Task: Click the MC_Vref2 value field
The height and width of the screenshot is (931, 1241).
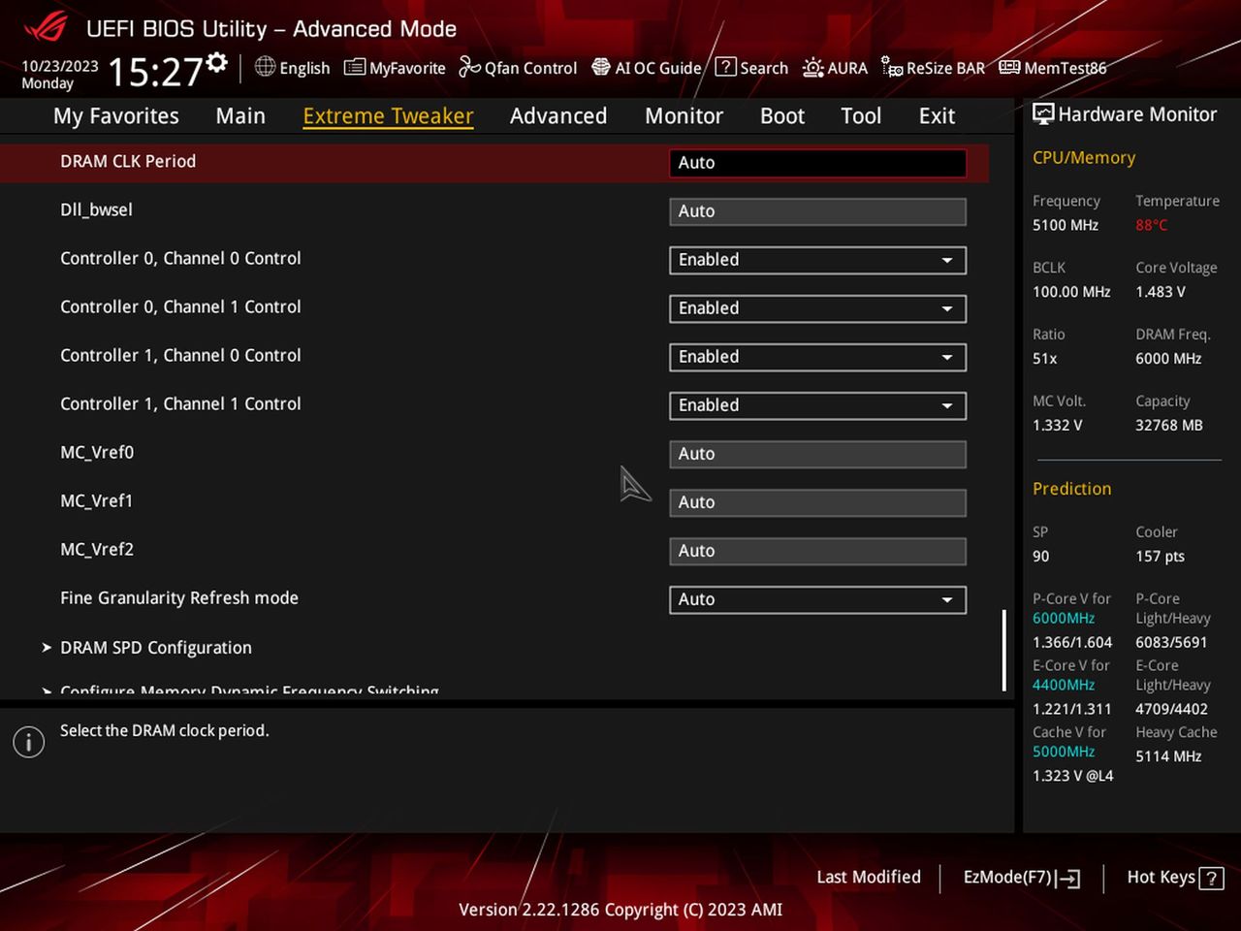Action: point(817,551)
